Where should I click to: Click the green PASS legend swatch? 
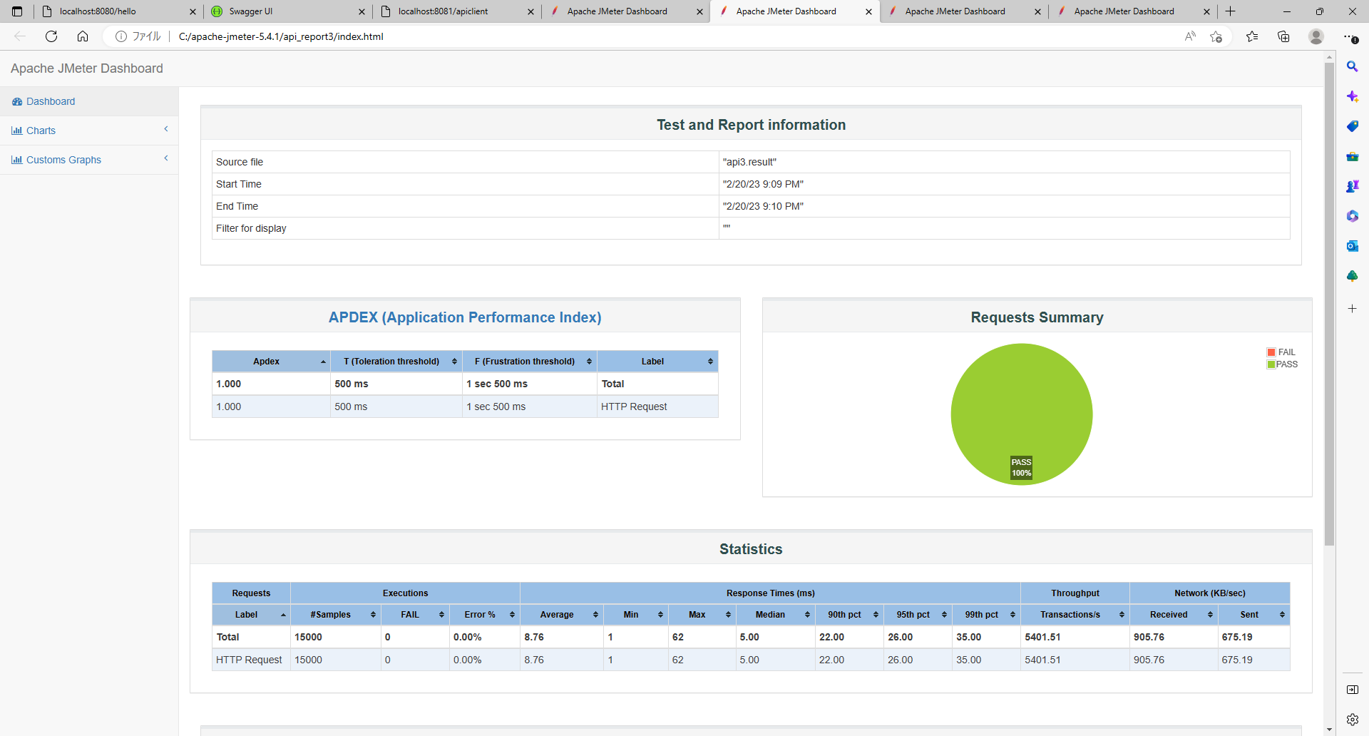click(1271, 364)
